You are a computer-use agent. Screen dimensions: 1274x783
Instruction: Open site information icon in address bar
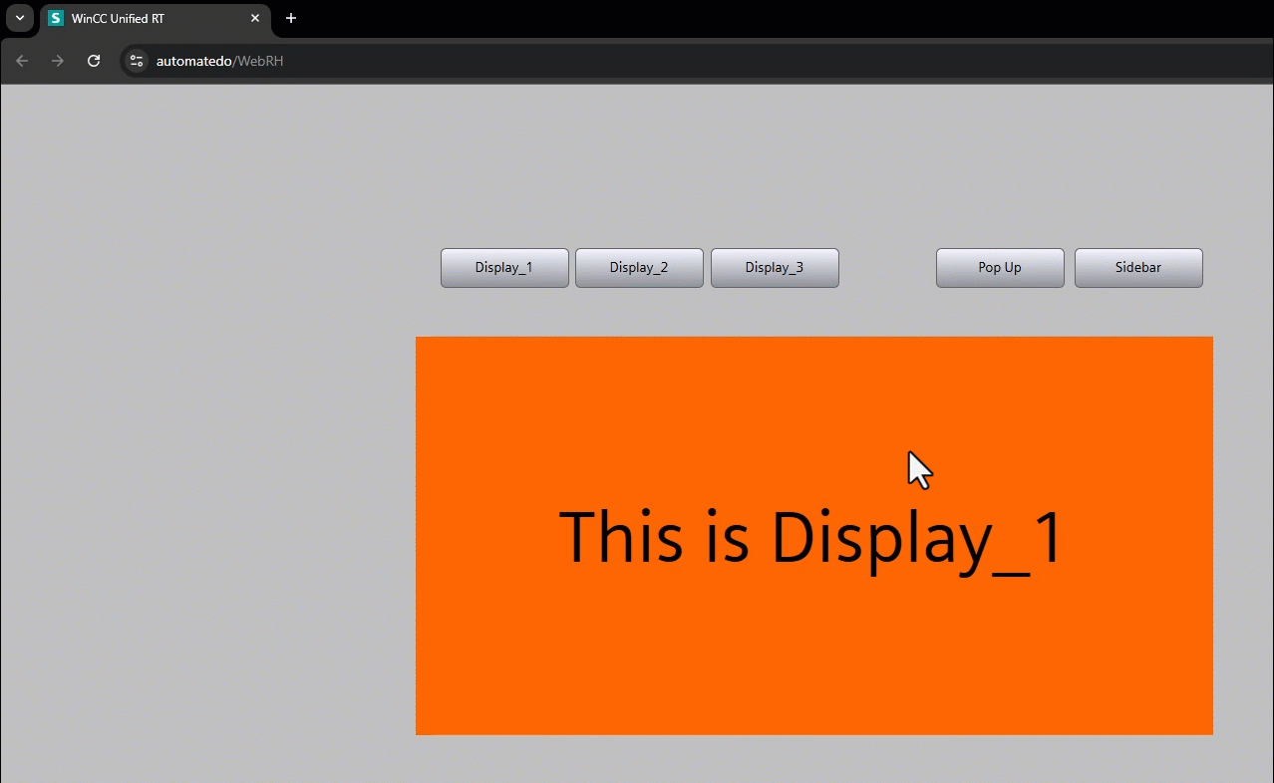pos(137,61)
